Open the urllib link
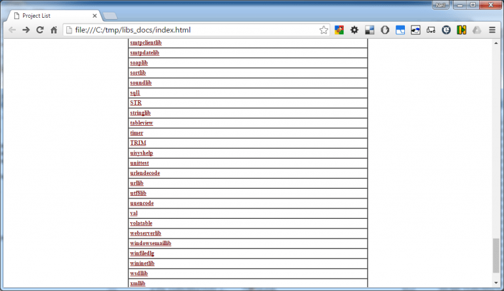Screen dimensions: 504x291 pyautogui.click(x=136, y=183)
